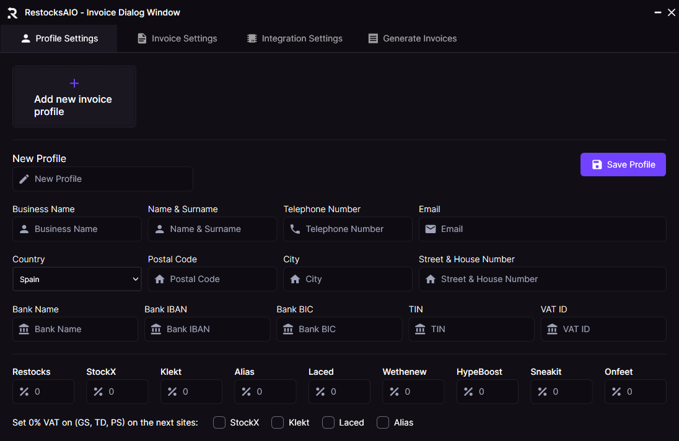Image resolution: width=679 pixels, height=441 pixels.
Task: Click the bank icon in TIN field
Action: [421, 330]
